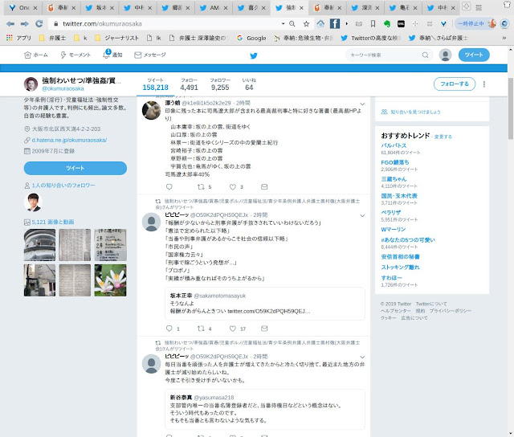Open the ジャーナリスト bookmarks folder
The image size is (514, 437).
coord(117,38)
